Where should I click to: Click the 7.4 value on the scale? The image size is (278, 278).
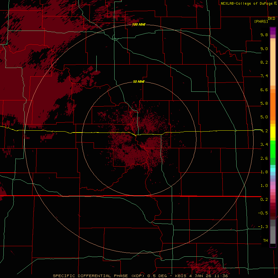(264, 76)
